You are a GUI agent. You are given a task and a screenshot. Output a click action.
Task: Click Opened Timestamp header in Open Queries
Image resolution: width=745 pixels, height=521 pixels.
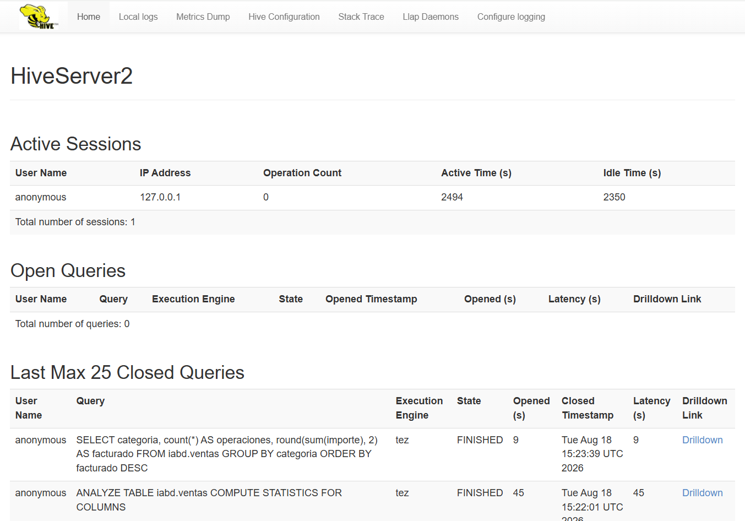tap(371, 299)
